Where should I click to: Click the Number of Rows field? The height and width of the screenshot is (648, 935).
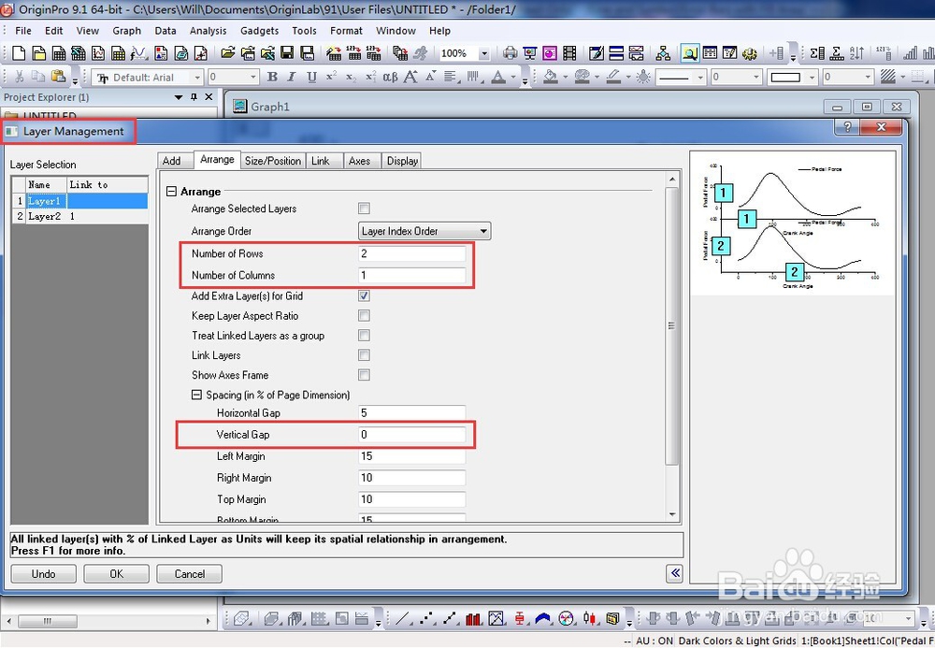pyautogui.click(x=411, y=253)
